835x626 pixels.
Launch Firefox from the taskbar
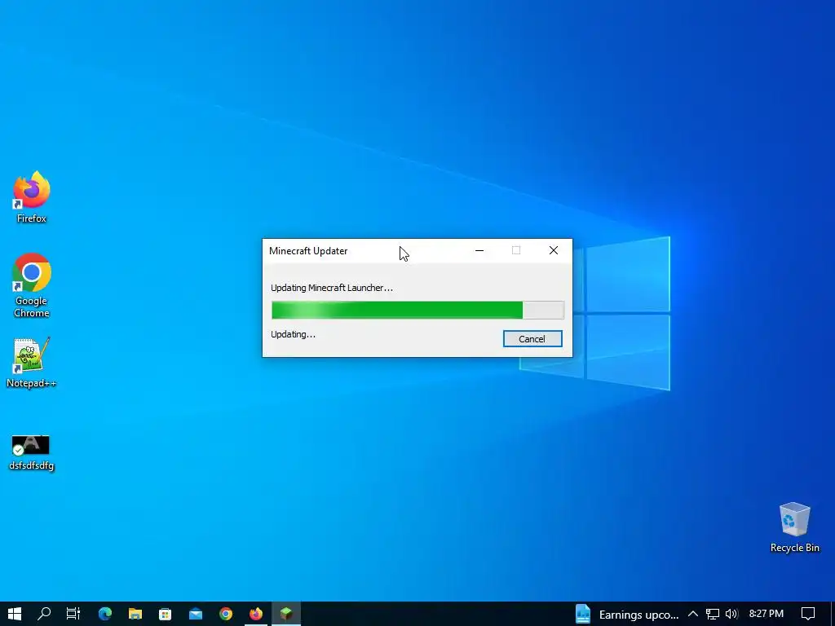click(256, 614)
